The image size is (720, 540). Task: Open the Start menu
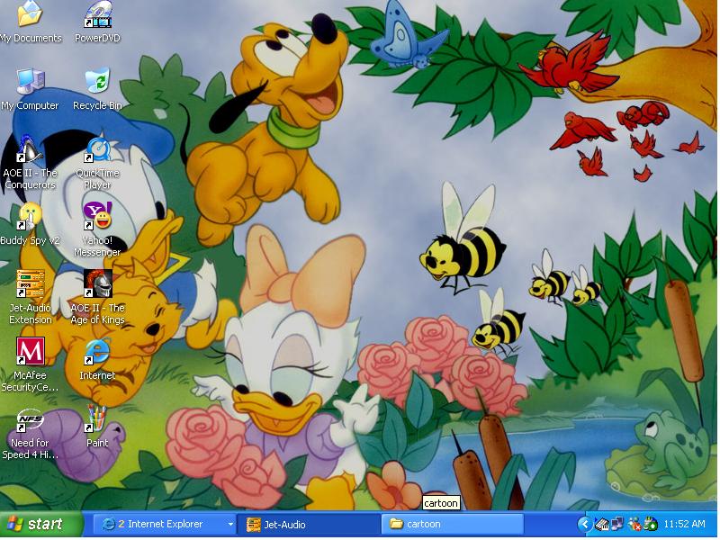point(41,525)
